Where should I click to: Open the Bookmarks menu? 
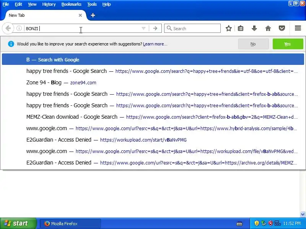click(71, 4)
